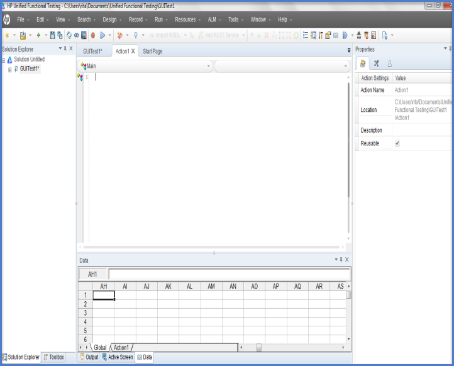Select the person icon tab in Properties pane
This screenshot has height=366, width=454.
tap(390, 64)
